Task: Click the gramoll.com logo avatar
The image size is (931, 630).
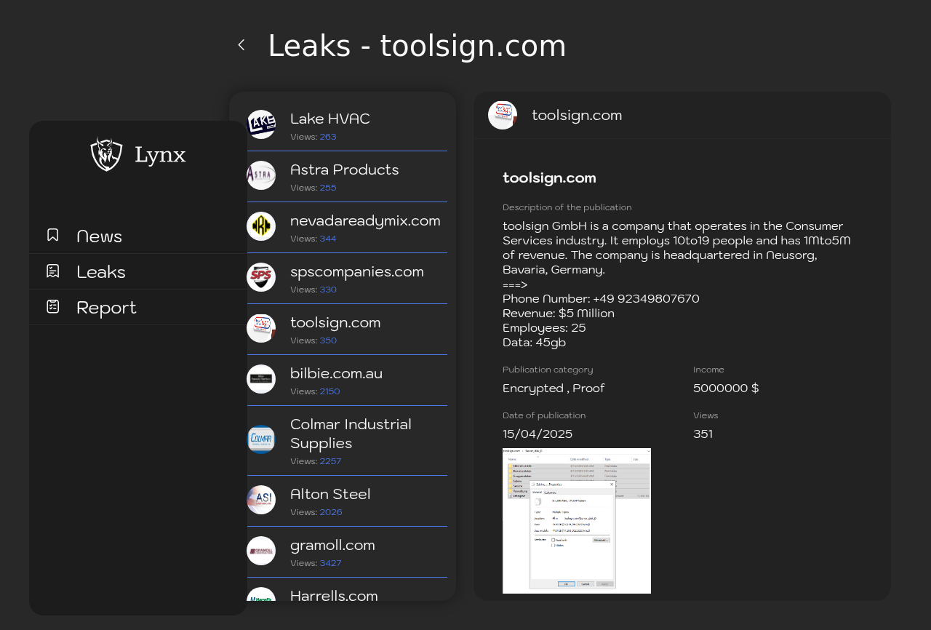Action: point(261,551)
